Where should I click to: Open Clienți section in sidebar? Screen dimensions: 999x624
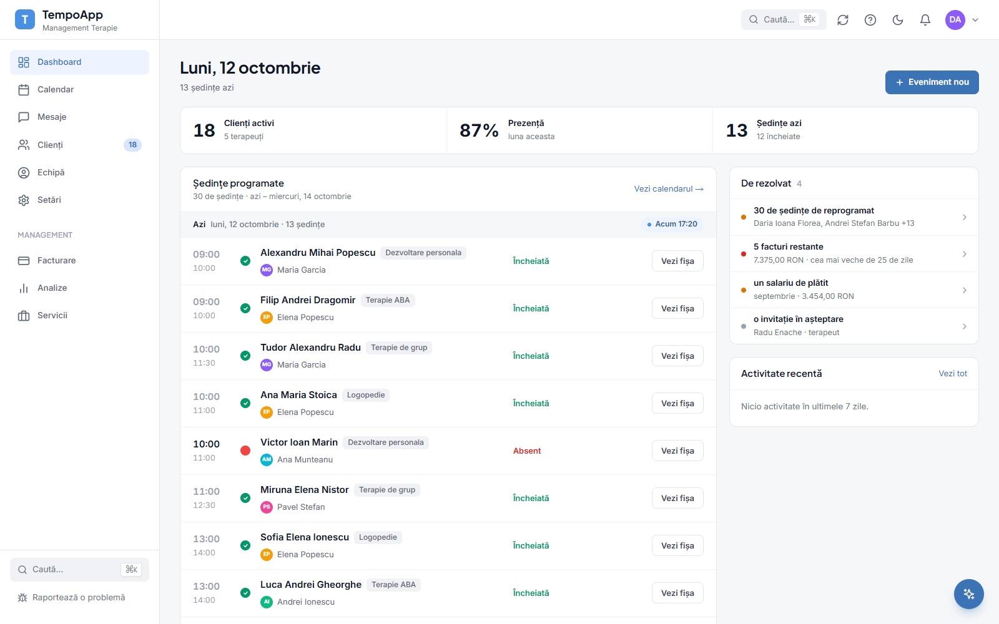coord(79,145)
